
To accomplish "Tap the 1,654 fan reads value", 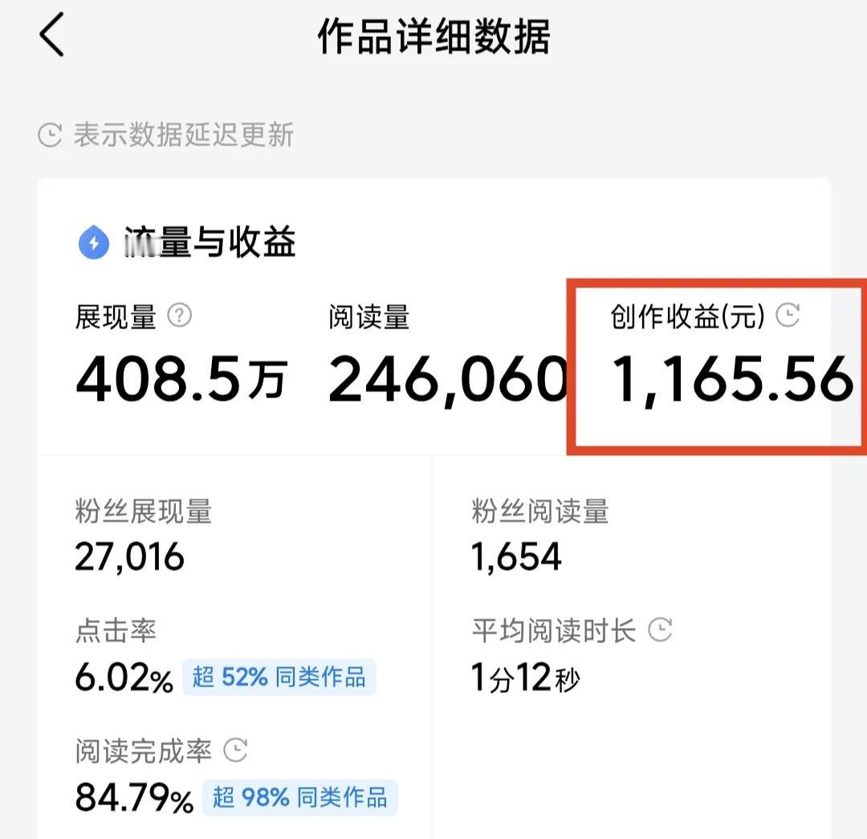I will (516, 556).
